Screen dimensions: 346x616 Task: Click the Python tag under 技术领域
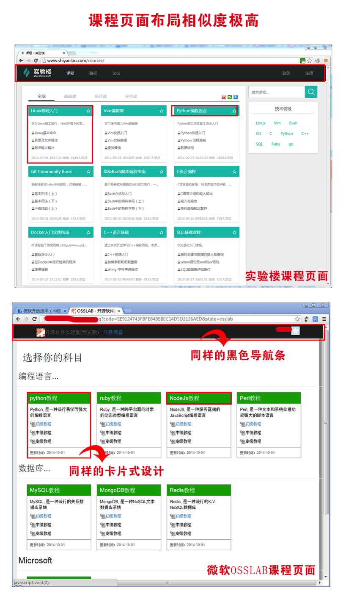(287, 134)
